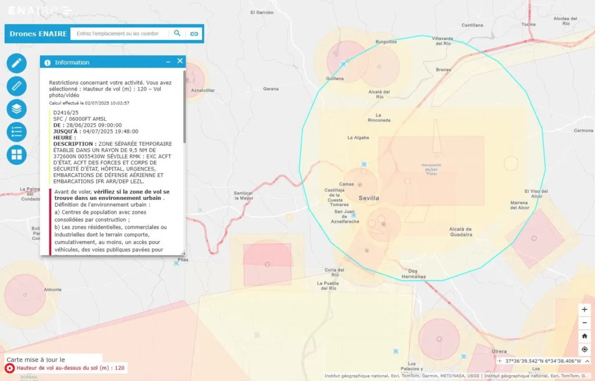Click the magnifier search icon

click(x=177, y=33)
